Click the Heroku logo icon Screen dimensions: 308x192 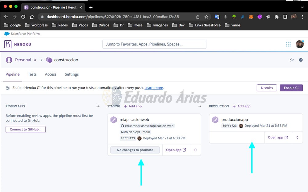point(8,44)
